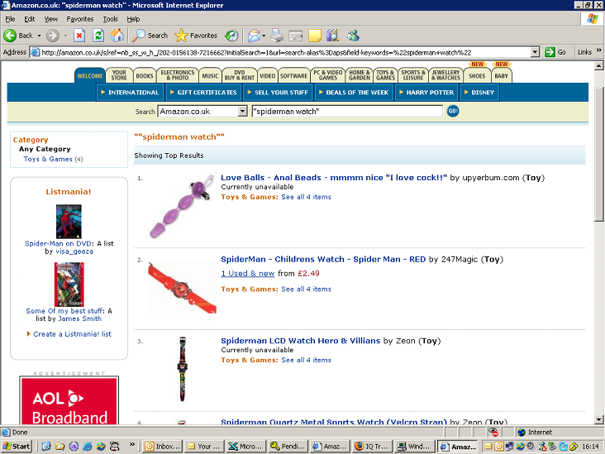Switch to the Inbox taskbar window
This screenshot has height=454, width=605.
(162, 447)
